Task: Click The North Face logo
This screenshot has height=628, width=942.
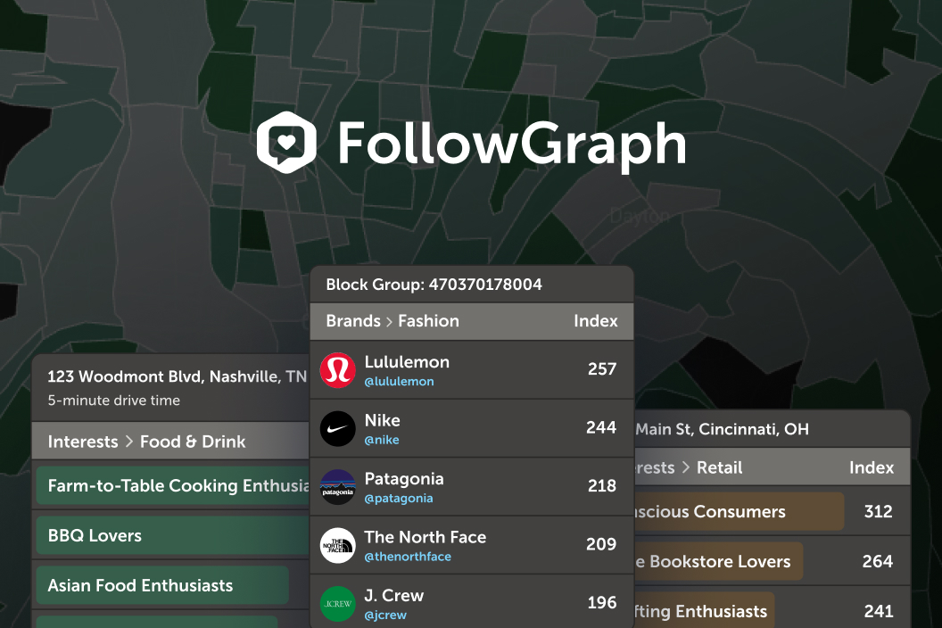Action: (x=337, y=545)
